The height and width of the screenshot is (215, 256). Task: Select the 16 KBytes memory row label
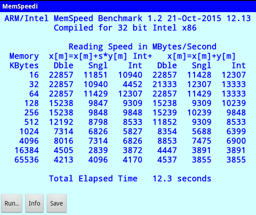[x=34, y=75]
